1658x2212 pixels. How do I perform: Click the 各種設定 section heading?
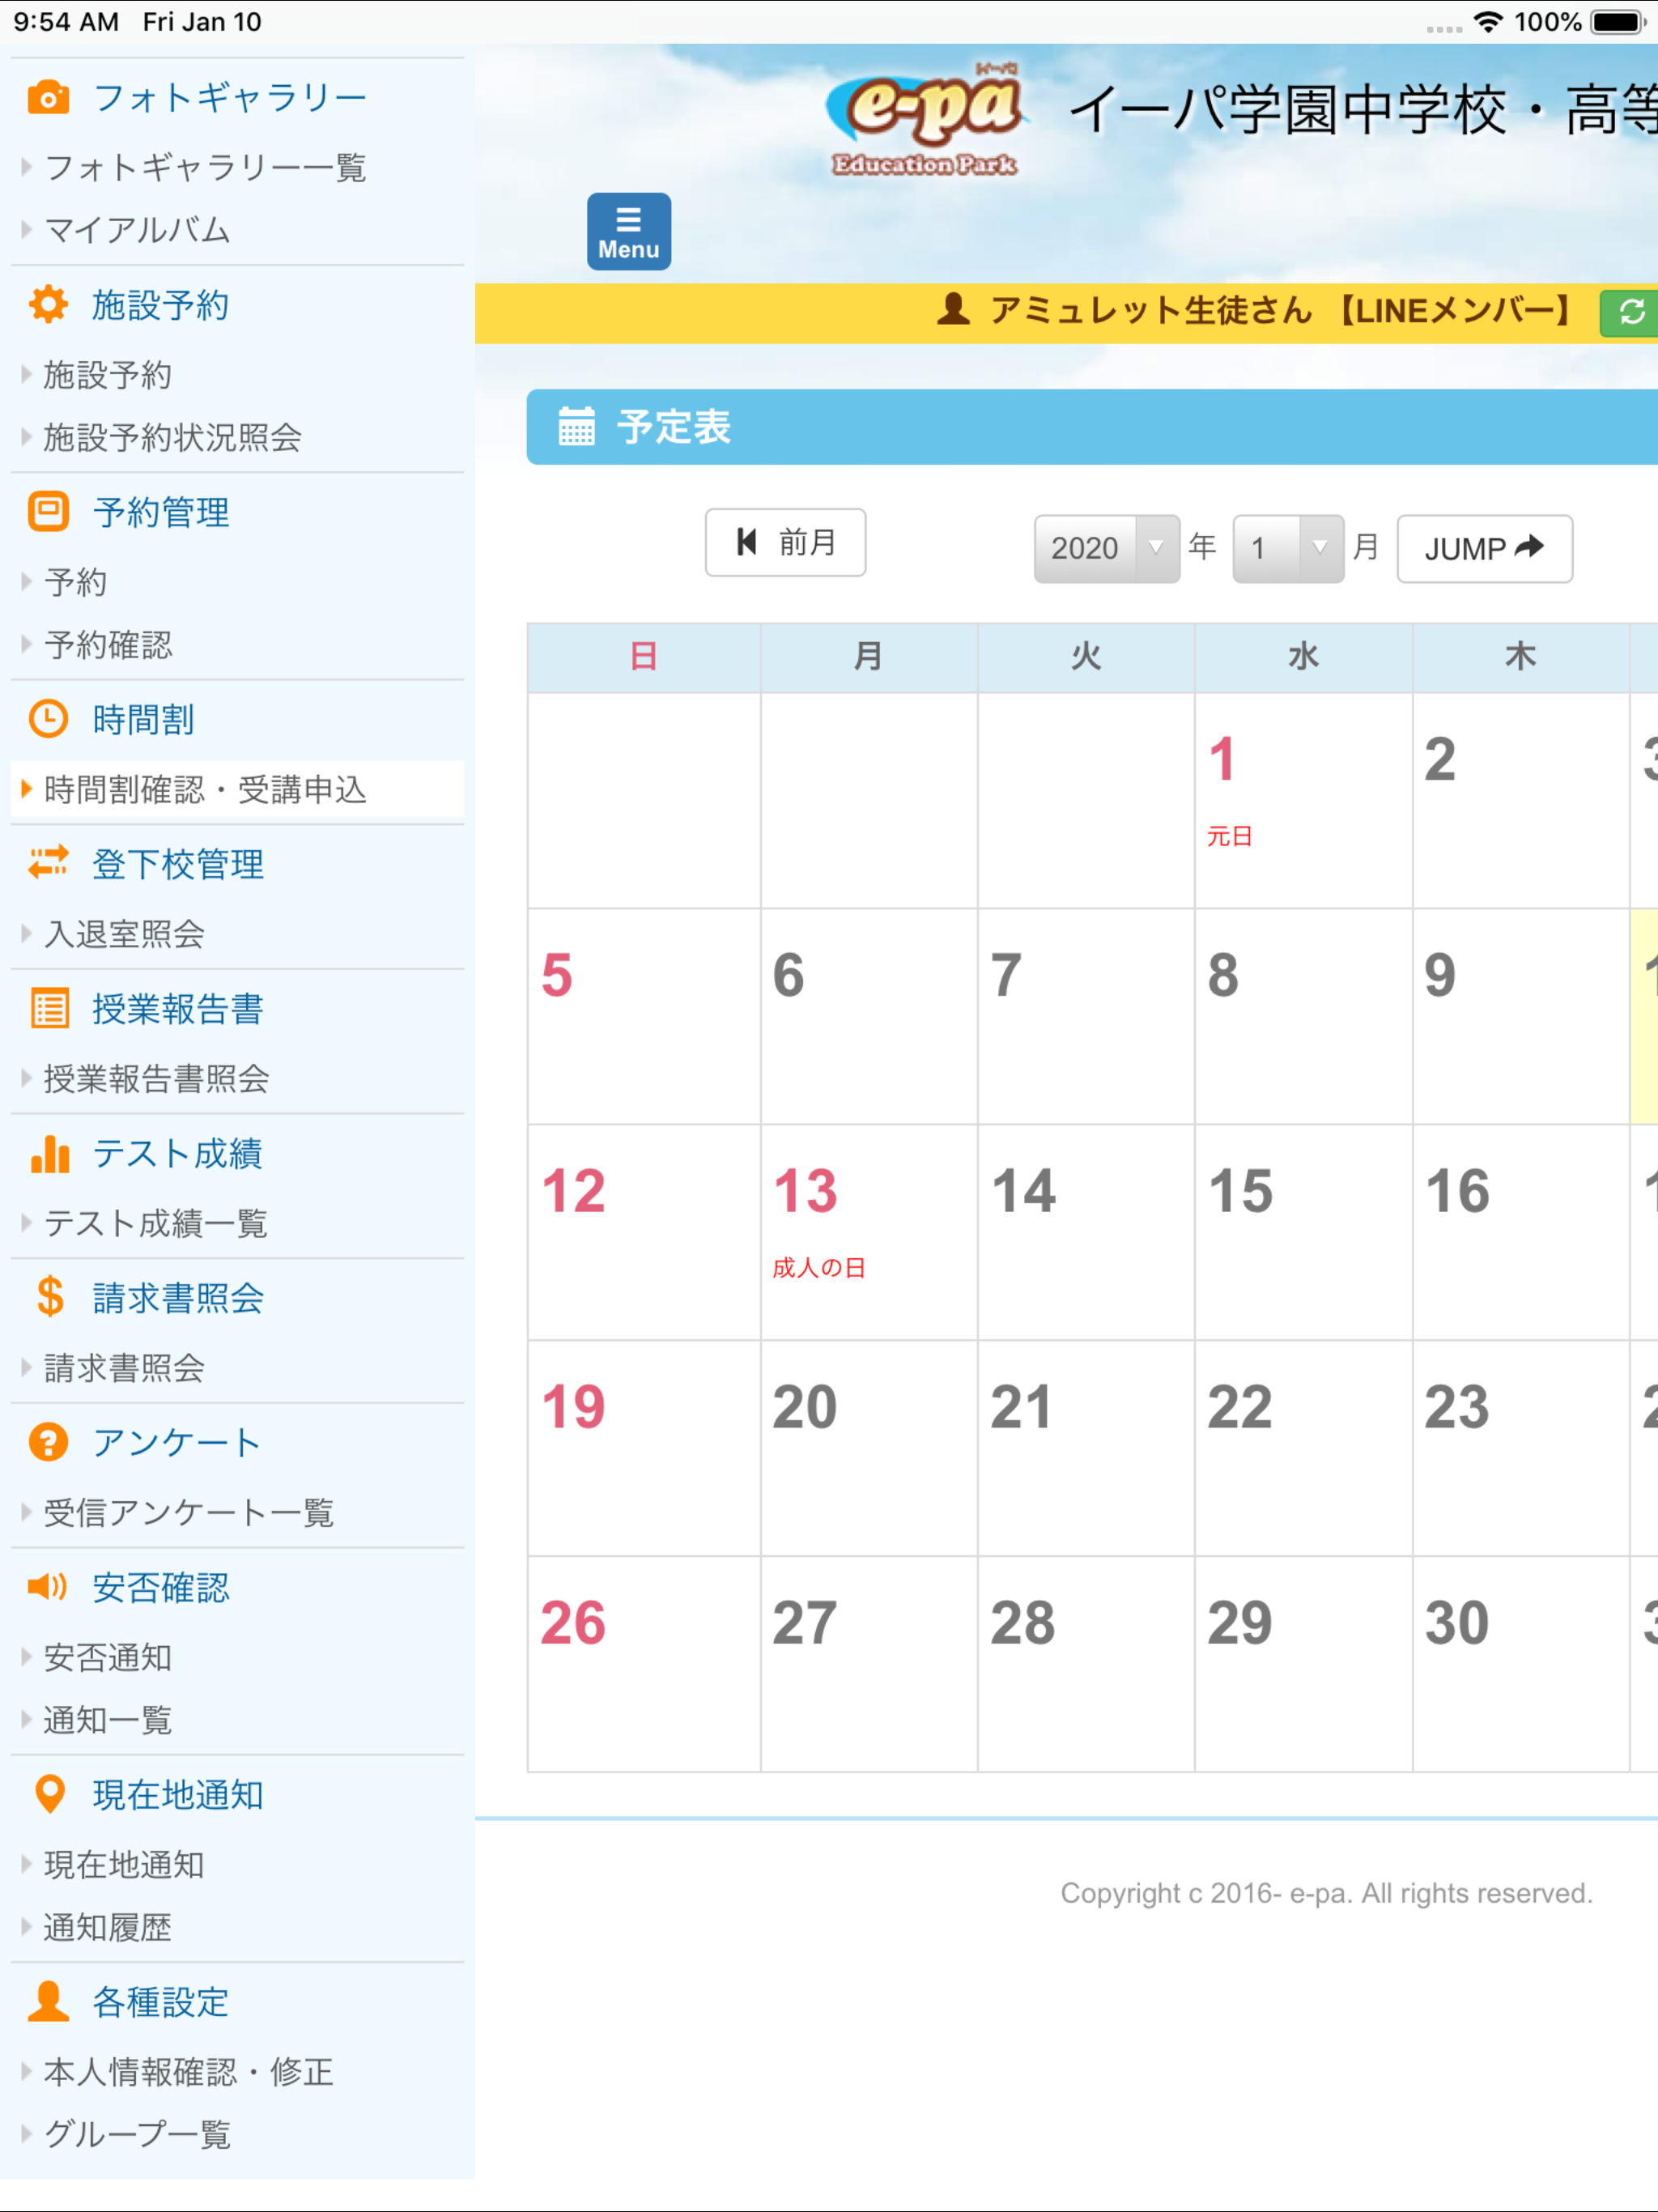click(x=161, y=2002)
